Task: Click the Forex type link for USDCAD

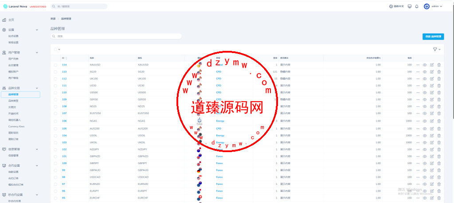Action: [219, 177]
